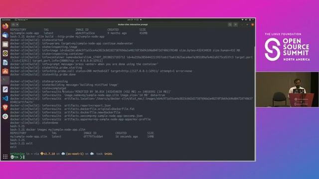Open Ubuntu Software store from the dock
The width and height of the screenshot is (319, 179).
pos(5,71)
